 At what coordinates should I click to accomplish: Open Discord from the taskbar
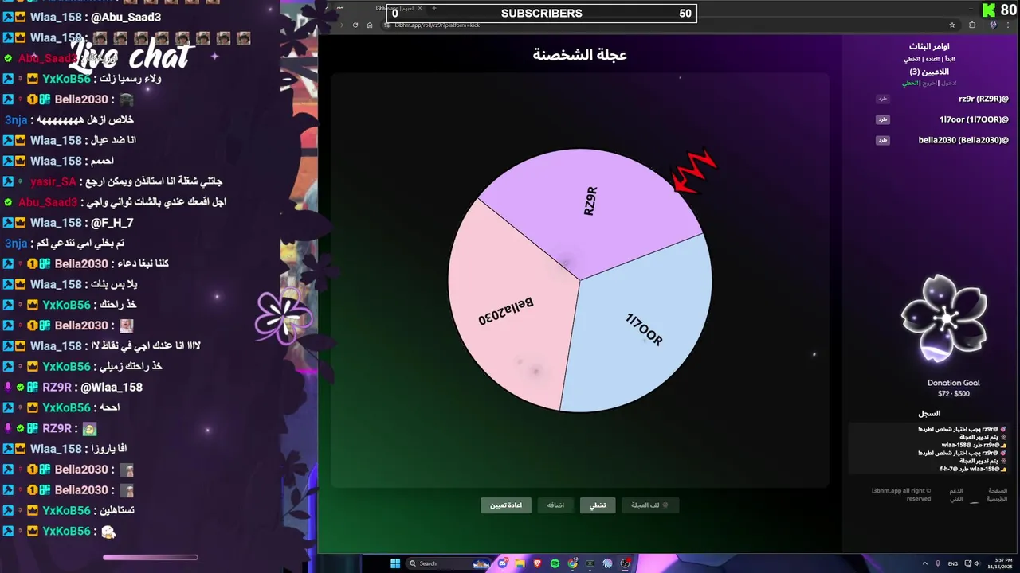click(x=503, y=563)
